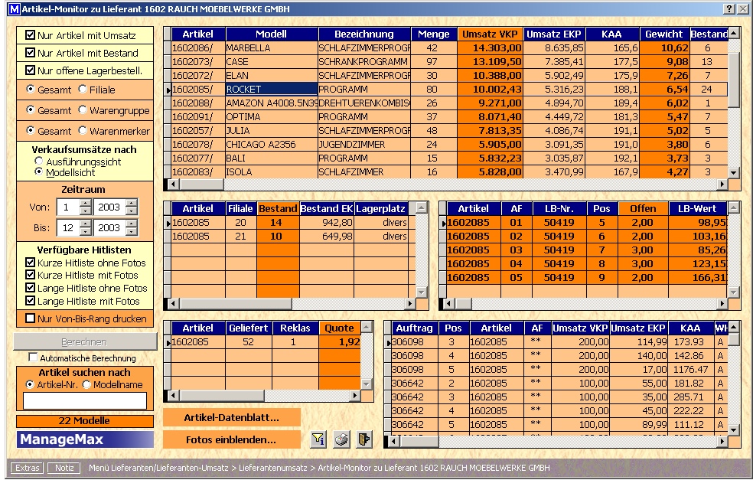The width and height of the screenshot is (753, 480).
Task: Click Fotos einblenden button
Action: click(x=231, y=440)
